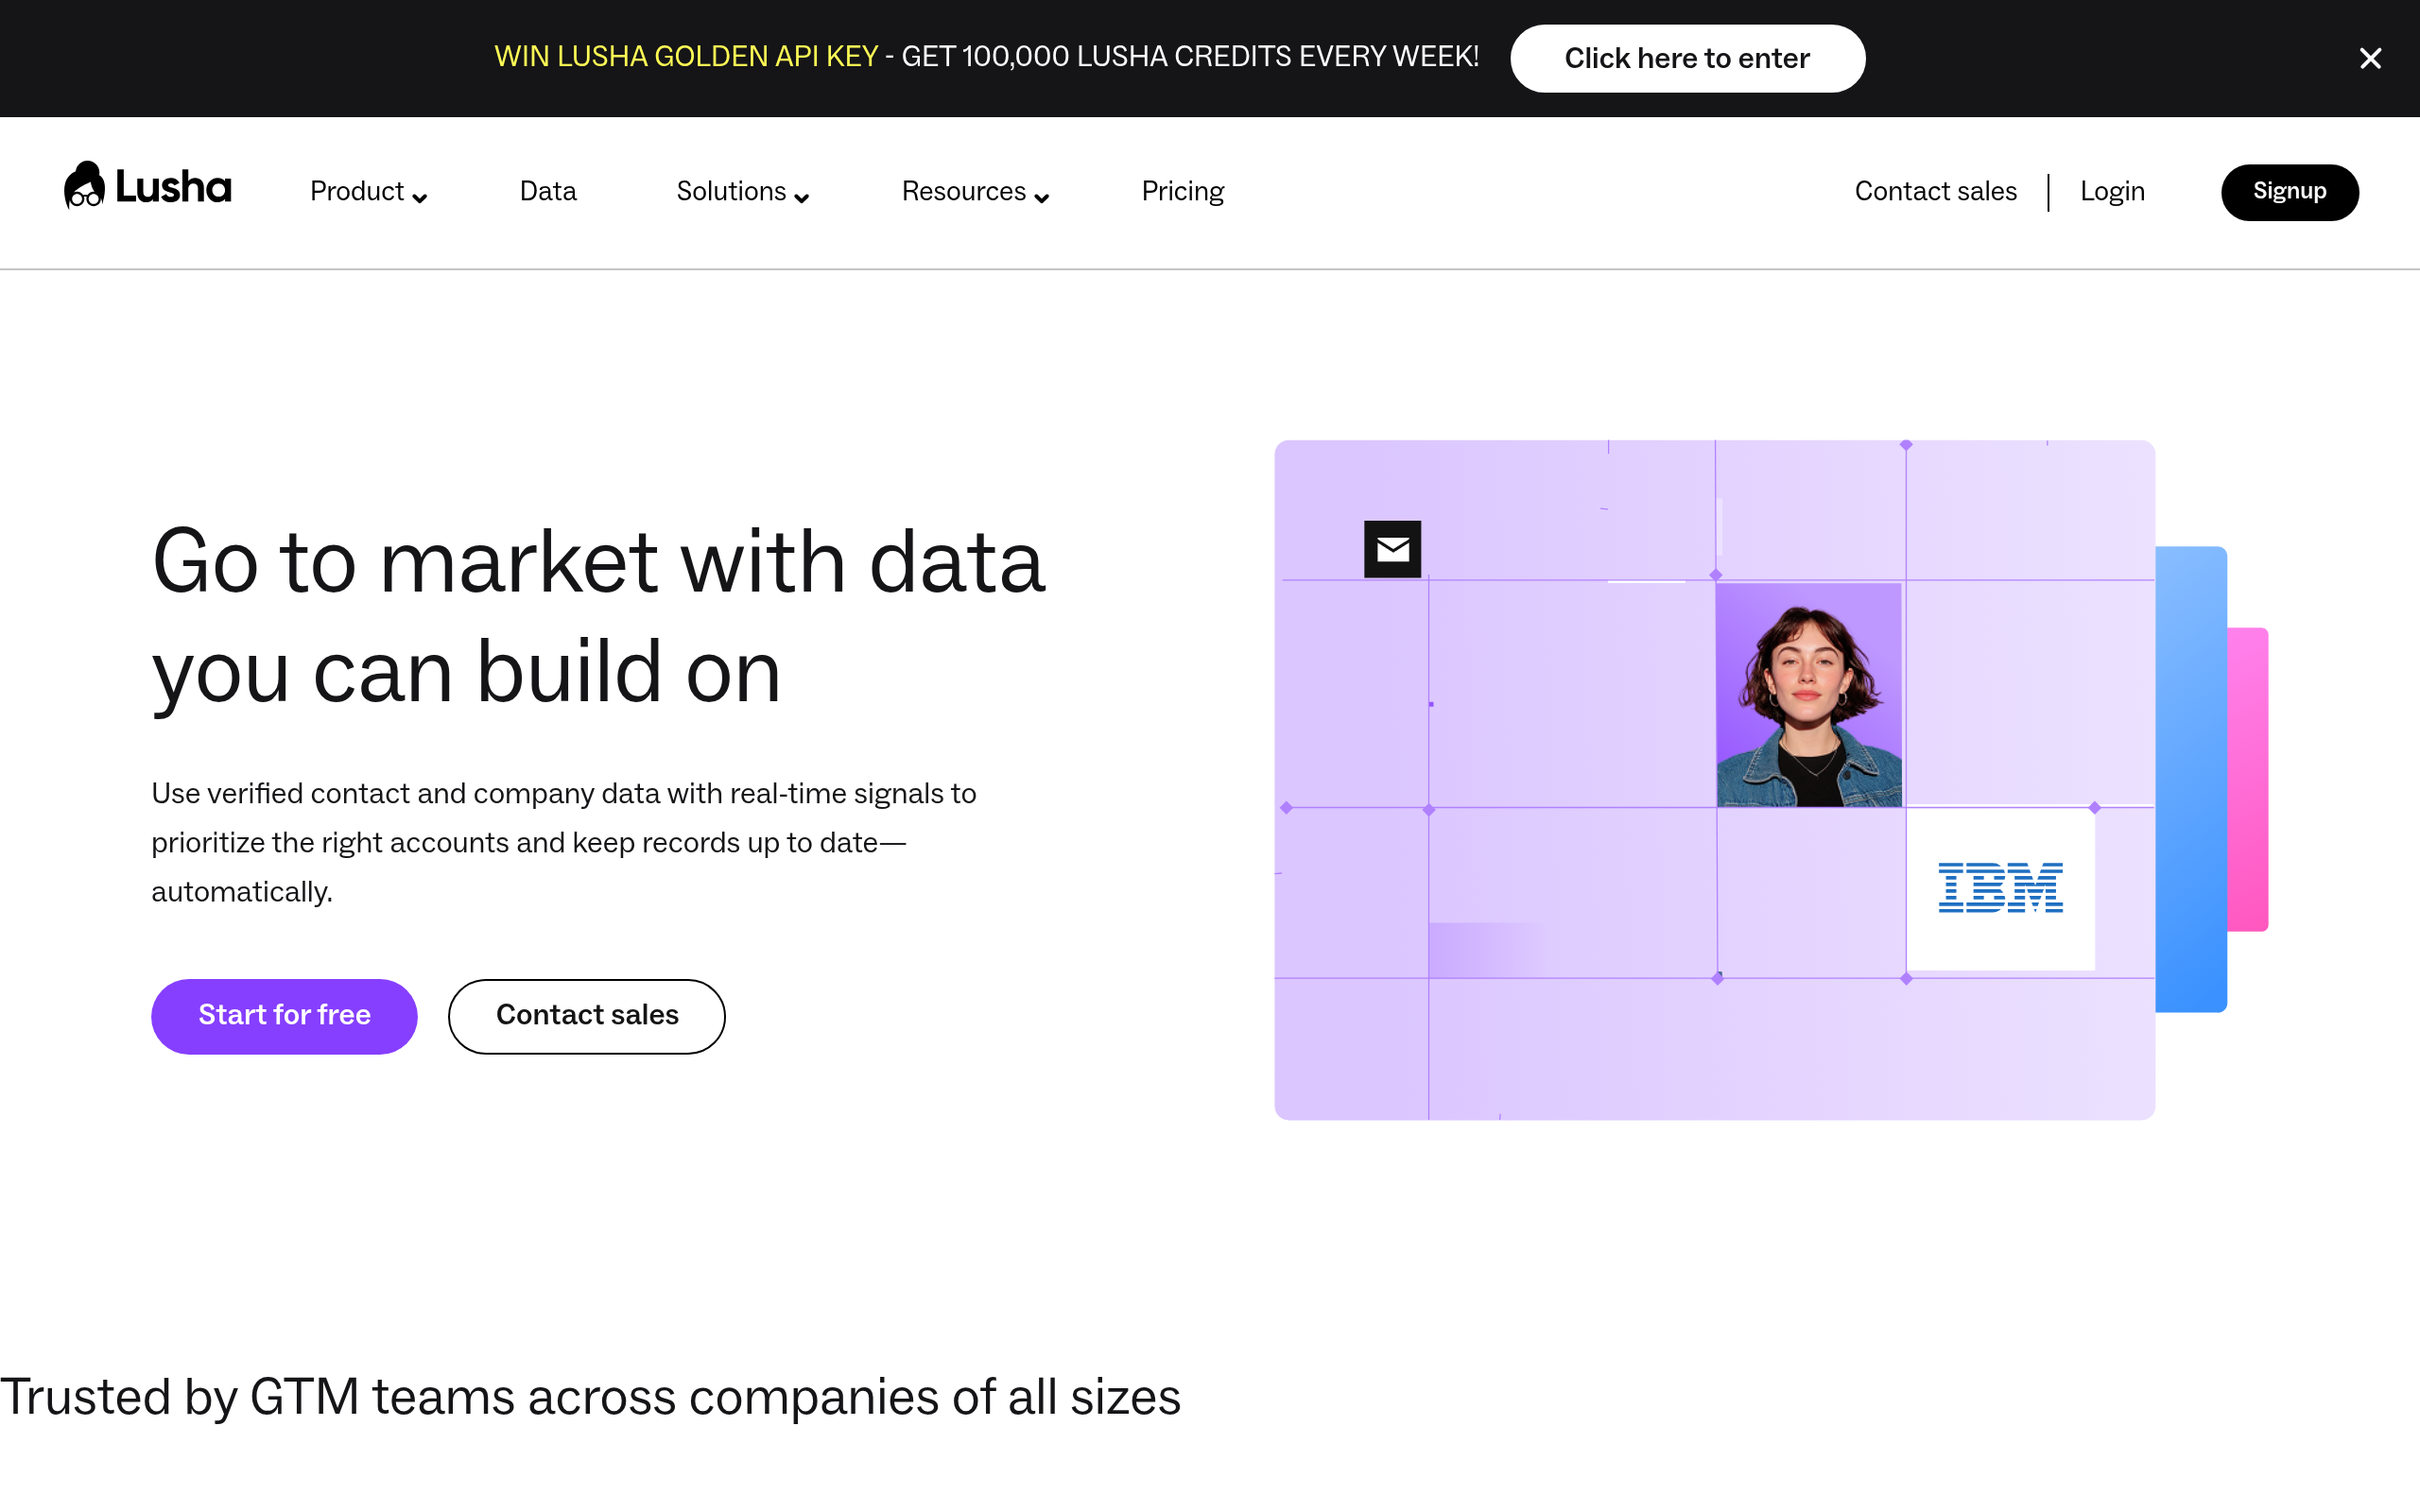Click the outlined Contact sales hero button
Image resolution: width=2420 pixels, height=1512 pixels.
tap(587, 1016)
